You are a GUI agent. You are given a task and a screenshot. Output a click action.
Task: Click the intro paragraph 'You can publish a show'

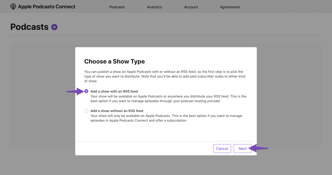tap(165, 76)
